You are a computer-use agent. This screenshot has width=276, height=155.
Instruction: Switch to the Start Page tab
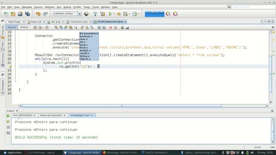click(14, 22)
